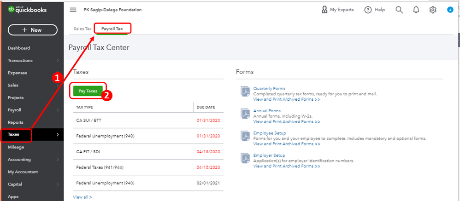Expand the Accounting sidebar submenu
Screen dimensions: 460x201
click(58, 160)
